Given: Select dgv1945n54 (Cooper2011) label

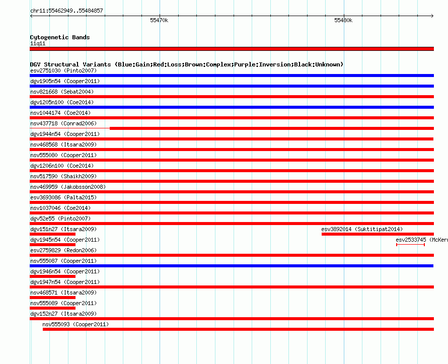Looking at the screenshot, I should point(65,240).
